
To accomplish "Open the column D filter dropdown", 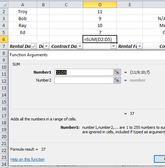I will coord(113,46).
